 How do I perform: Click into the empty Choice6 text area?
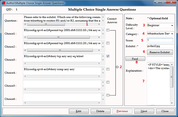click(62, 97)
